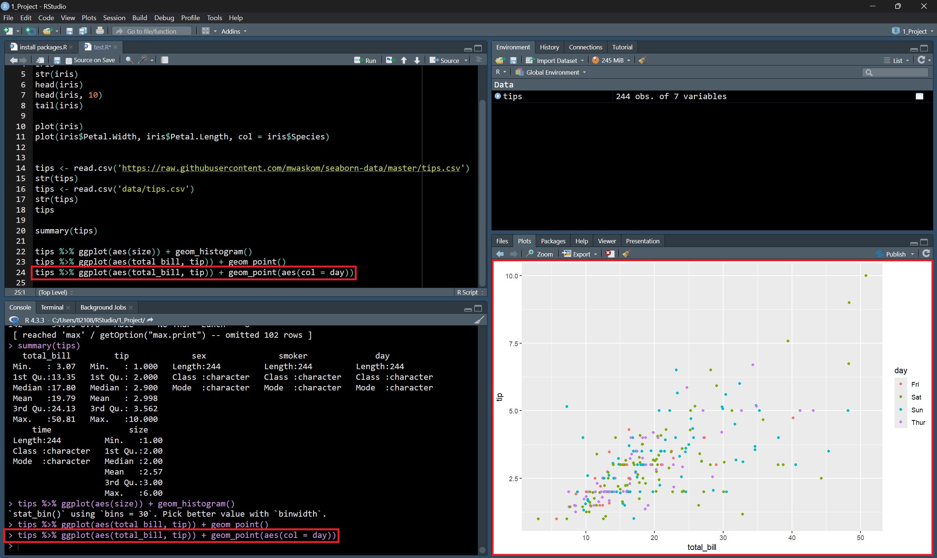
Task: Open Find/Replace magnifier in editor toolbar
Action: 129,60
